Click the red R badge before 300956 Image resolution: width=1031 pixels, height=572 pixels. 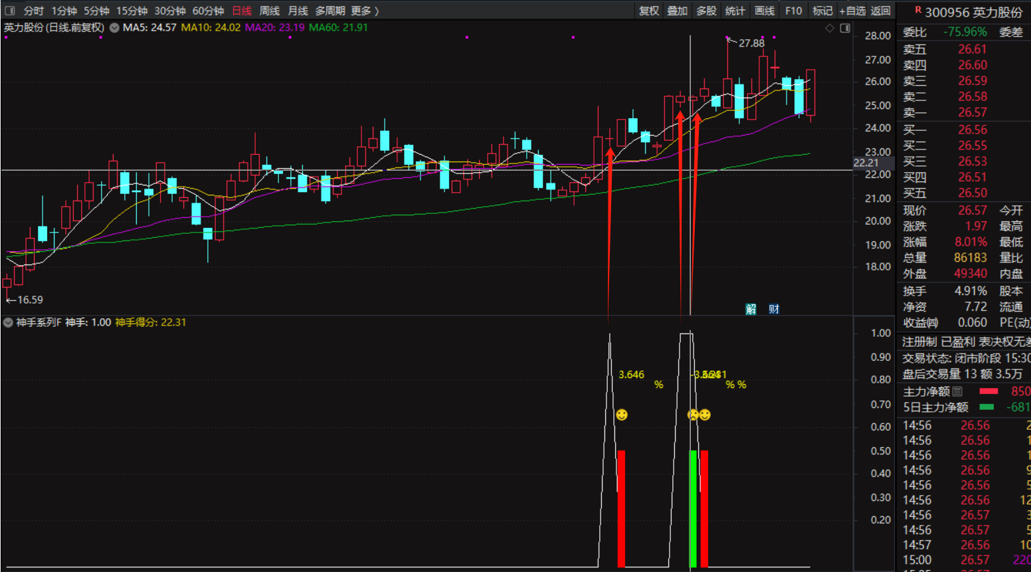(918, 11)
